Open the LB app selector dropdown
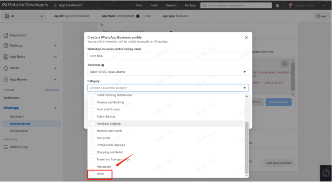 coord(25,16)
